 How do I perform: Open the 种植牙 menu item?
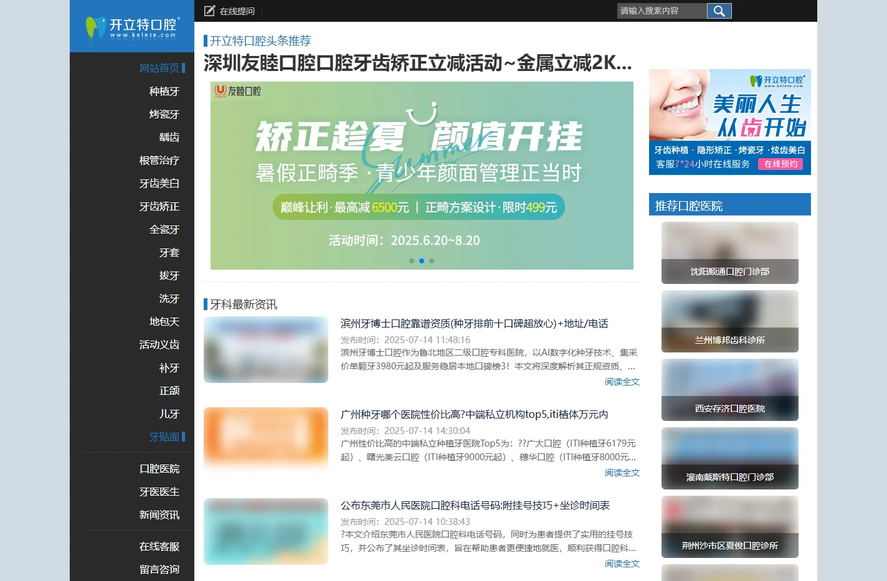(x=164, y=91)
